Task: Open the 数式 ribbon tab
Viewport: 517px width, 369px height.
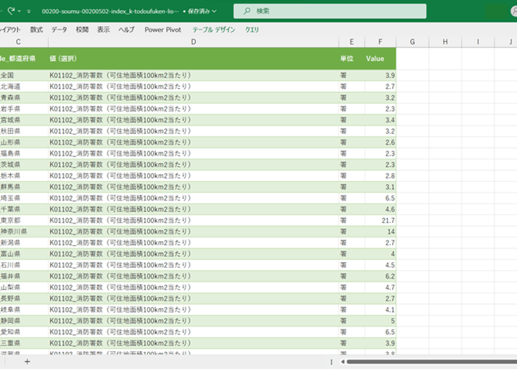Action: pyautogui.click(x=36, y=30)
